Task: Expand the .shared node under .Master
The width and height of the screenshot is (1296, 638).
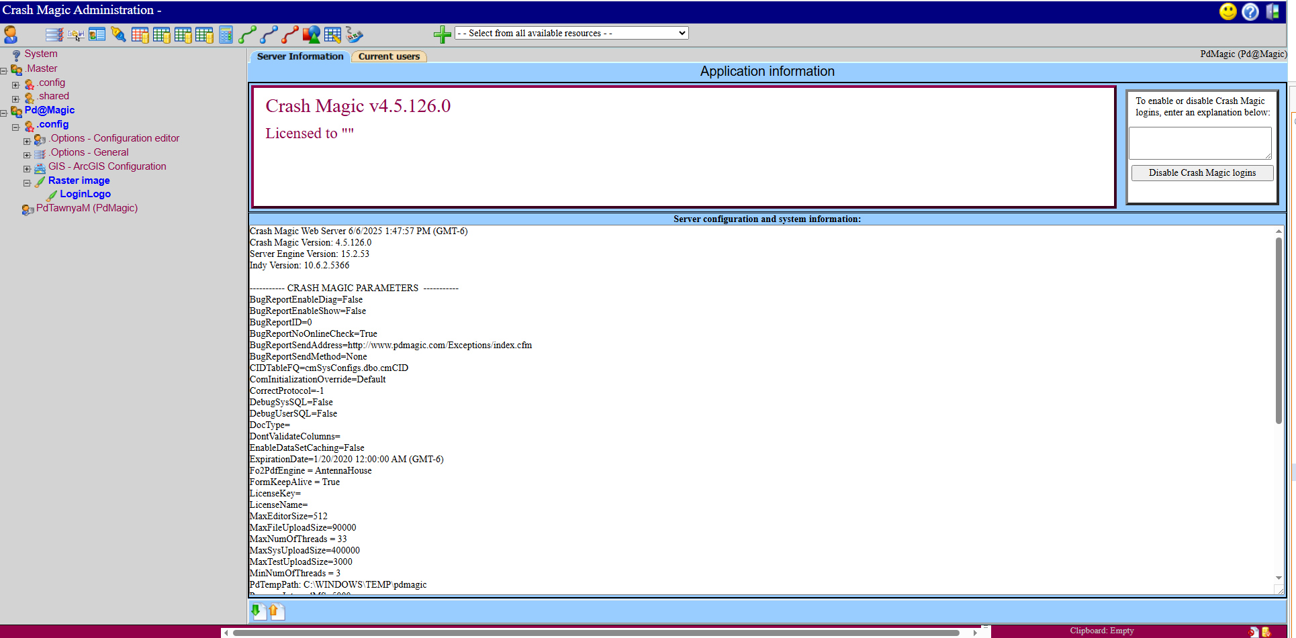Action: pyautogui.click(x=15, y=99)
